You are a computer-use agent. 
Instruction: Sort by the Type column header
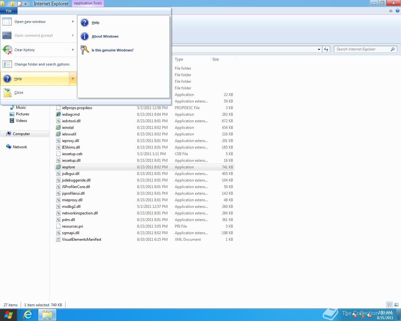pos(191,59)
